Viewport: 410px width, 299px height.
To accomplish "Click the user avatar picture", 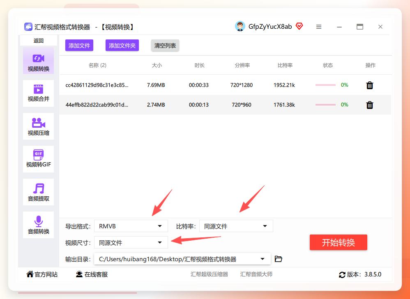I will (240, 26).
